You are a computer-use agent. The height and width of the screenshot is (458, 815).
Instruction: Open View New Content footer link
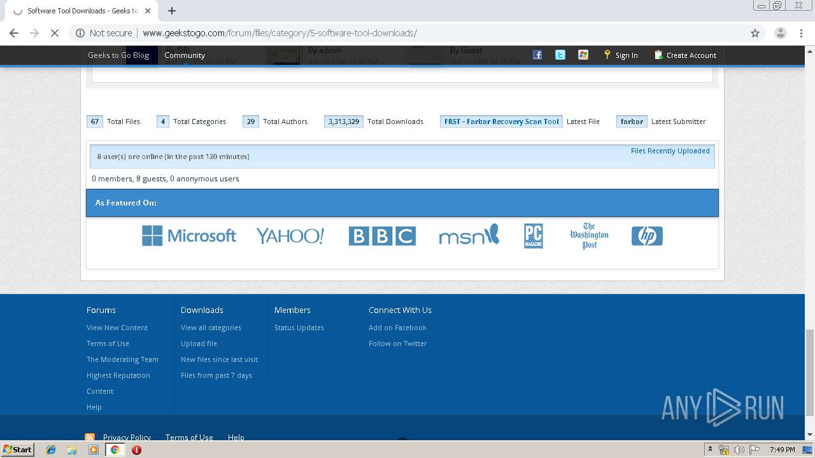point(117,328)
